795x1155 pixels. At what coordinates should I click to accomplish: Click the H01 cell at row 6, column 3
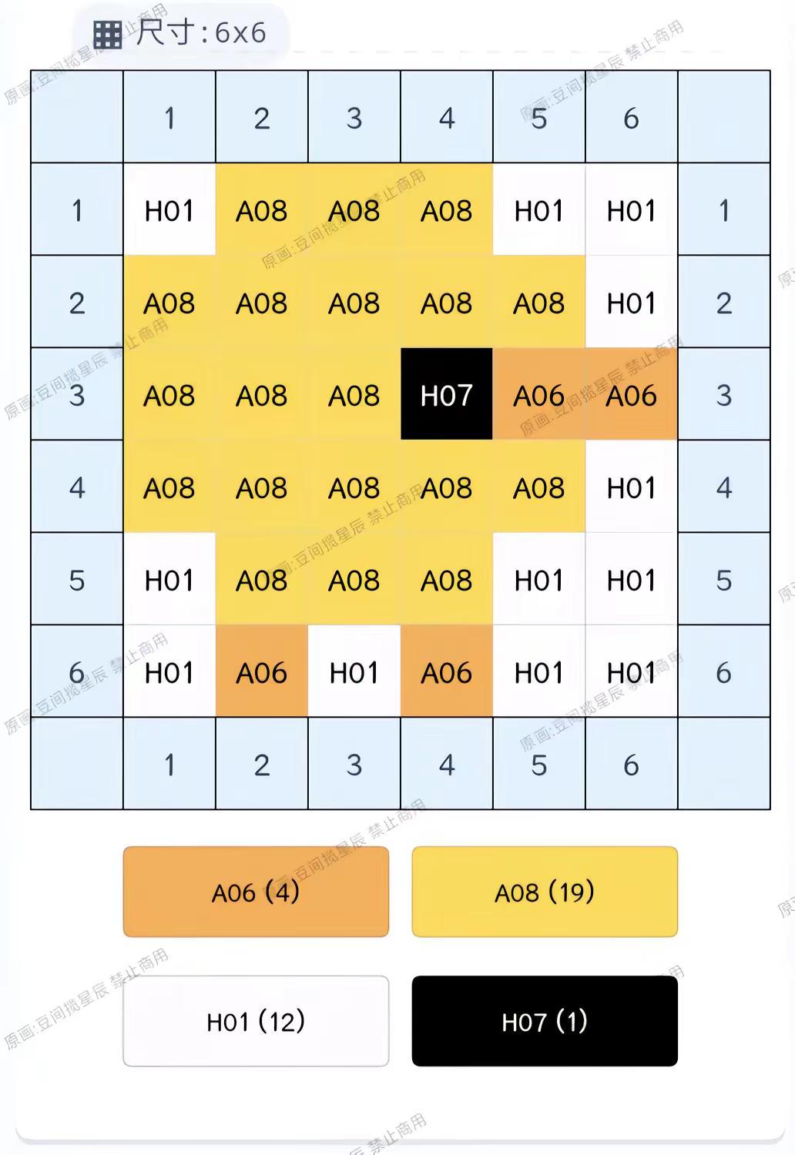click(354, 671)
